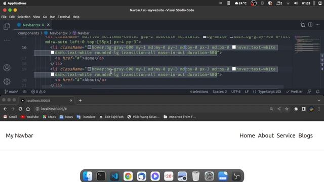Open the browser three-dot menu
The height and width of the screenshot is (182, 324).
point(319,109)
